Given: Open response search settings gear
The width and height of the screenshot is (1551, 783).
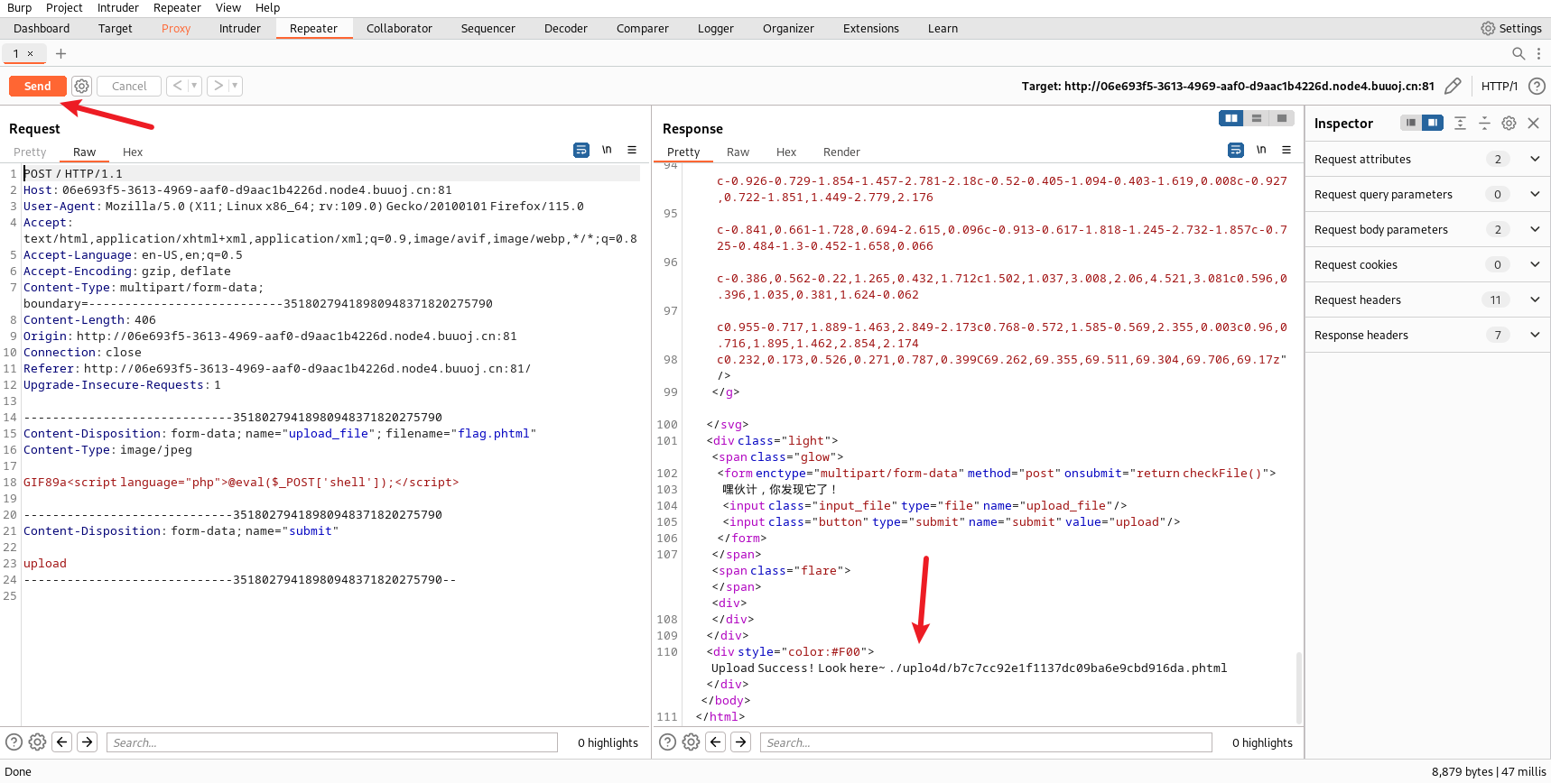Looking at the screenshot, I should pos(691,742).
